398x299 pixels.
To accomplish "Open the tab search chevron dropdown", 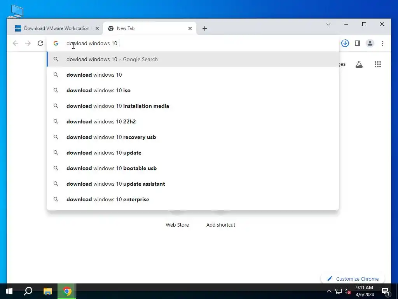I will pos(328,24).
